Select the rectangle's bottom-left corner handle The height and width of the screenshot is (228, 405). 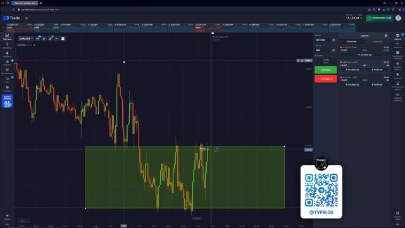coord(85,208)
